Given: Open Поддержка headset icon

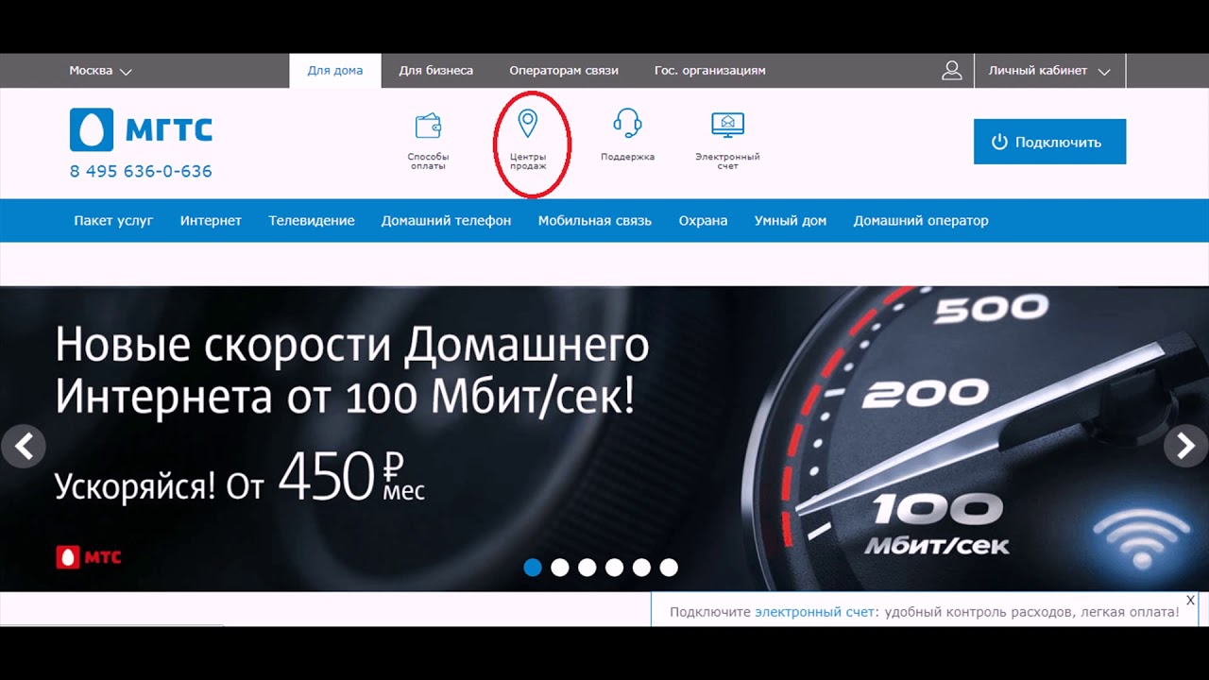Looking at the screenshot, I should click(x=627, y=124).
